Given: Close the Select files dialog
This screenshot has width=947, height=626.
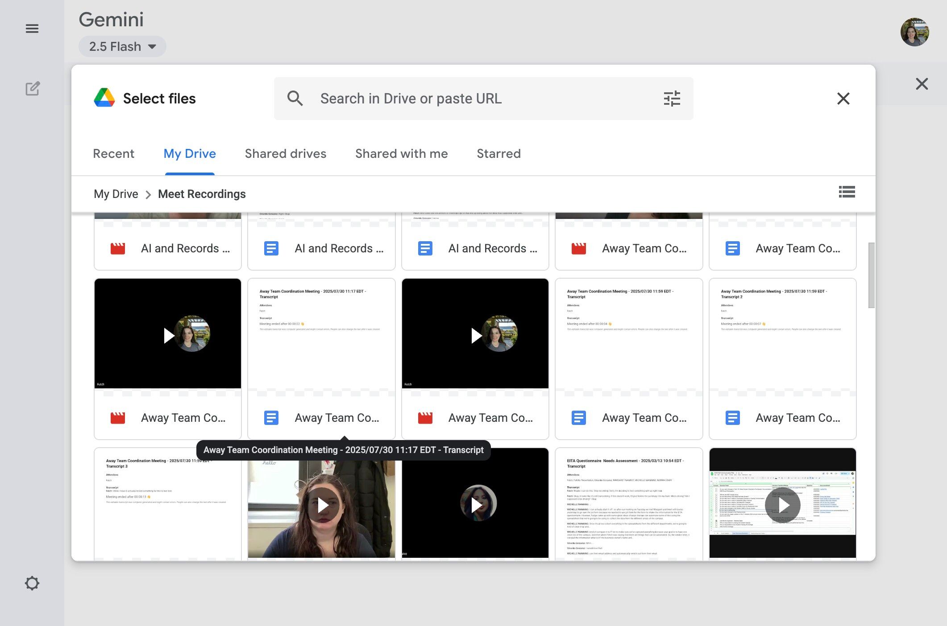Looking at the screenshot, I should point(843,99).
